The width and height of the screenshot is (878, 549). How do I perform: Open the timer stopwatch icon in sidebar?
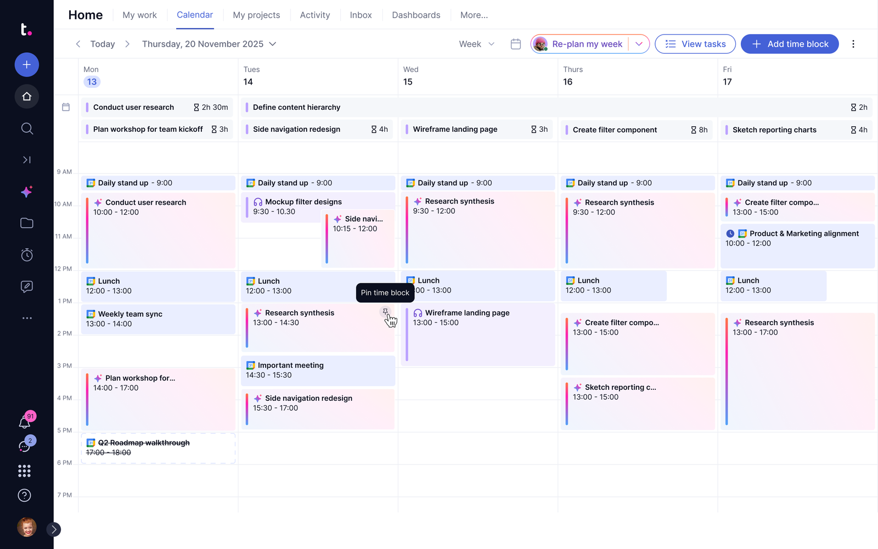click(26, 255)
